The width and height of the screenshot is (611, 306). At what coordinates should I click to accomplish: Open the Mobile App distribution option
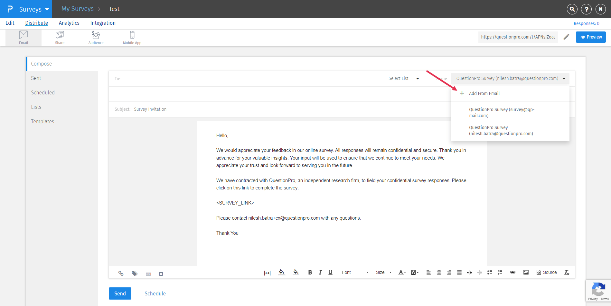click(132, 38)
